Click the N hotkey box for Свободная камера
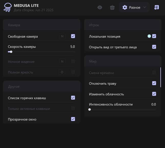 click(x=62, y=36)
